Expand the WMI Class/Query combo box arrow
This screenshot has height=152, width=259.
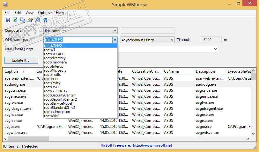[215, 49]
